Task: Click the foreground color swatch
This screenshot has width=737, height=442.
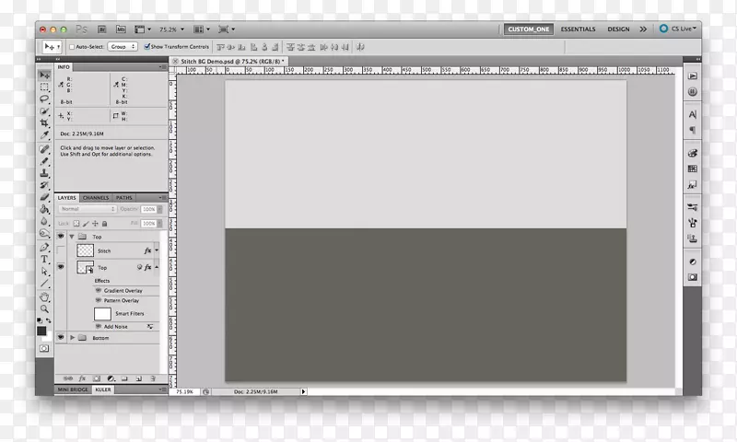Action: point(41,331)
